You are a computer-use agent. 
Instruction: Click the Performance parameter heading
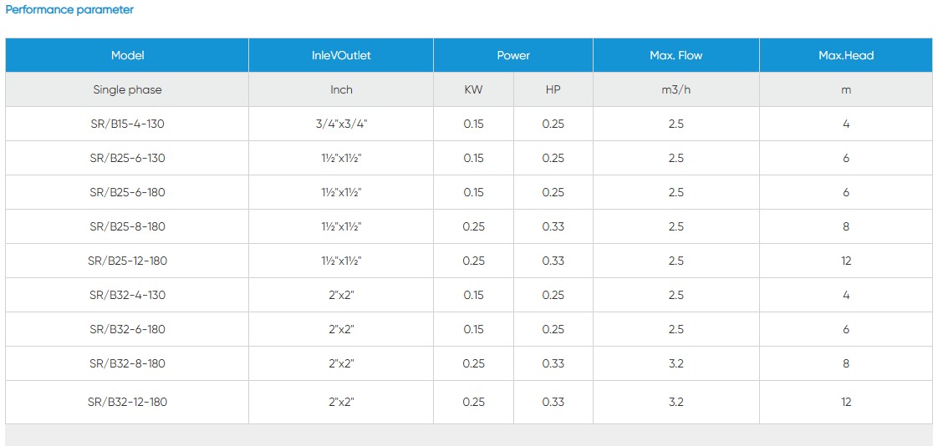(x=69, y=10)
